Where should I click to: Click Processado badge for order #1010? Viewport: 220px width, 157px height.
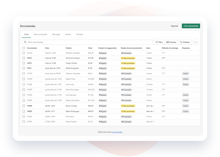click(126, 74)
